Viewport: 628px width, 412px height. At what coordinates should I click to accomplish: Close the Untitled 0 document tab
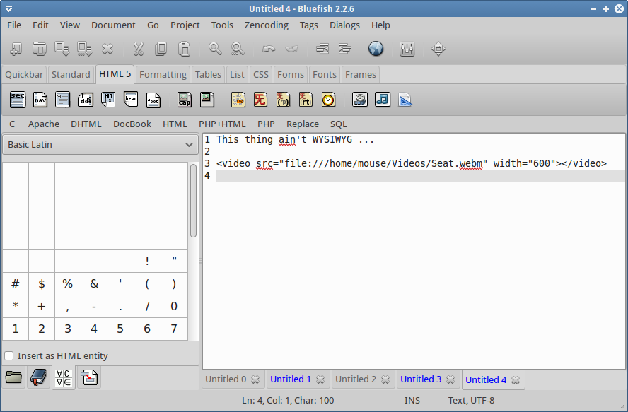click(x=255, y=379)
